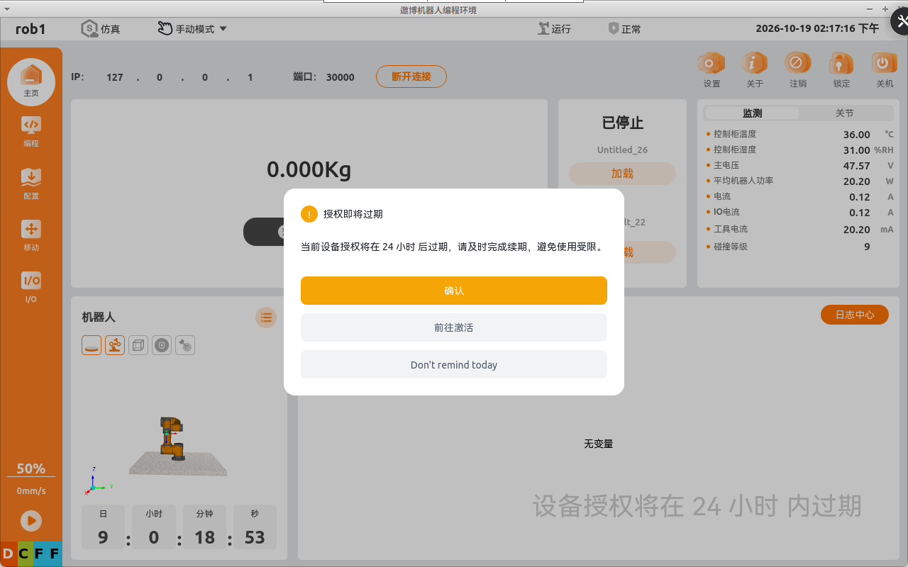This screenshot has height=567, width=908.
Task: Click the robot 3D model preview
Action: tap(171, 439)
